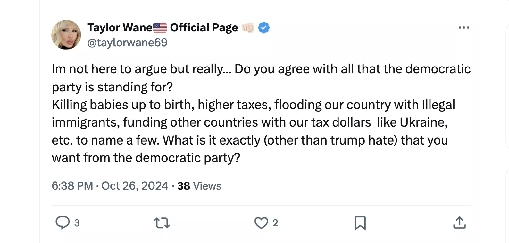
Task: Click the 6:38 PM timestamp
Action: click(72, 186)
